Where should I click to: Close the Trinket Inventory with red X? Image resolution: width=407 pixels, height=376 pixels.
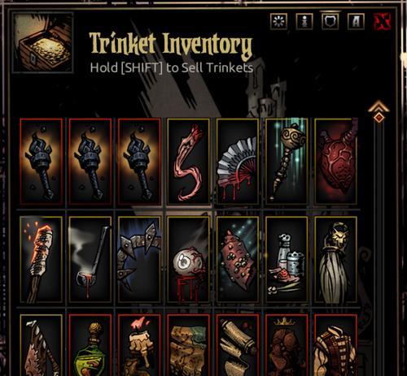(383, 21)
